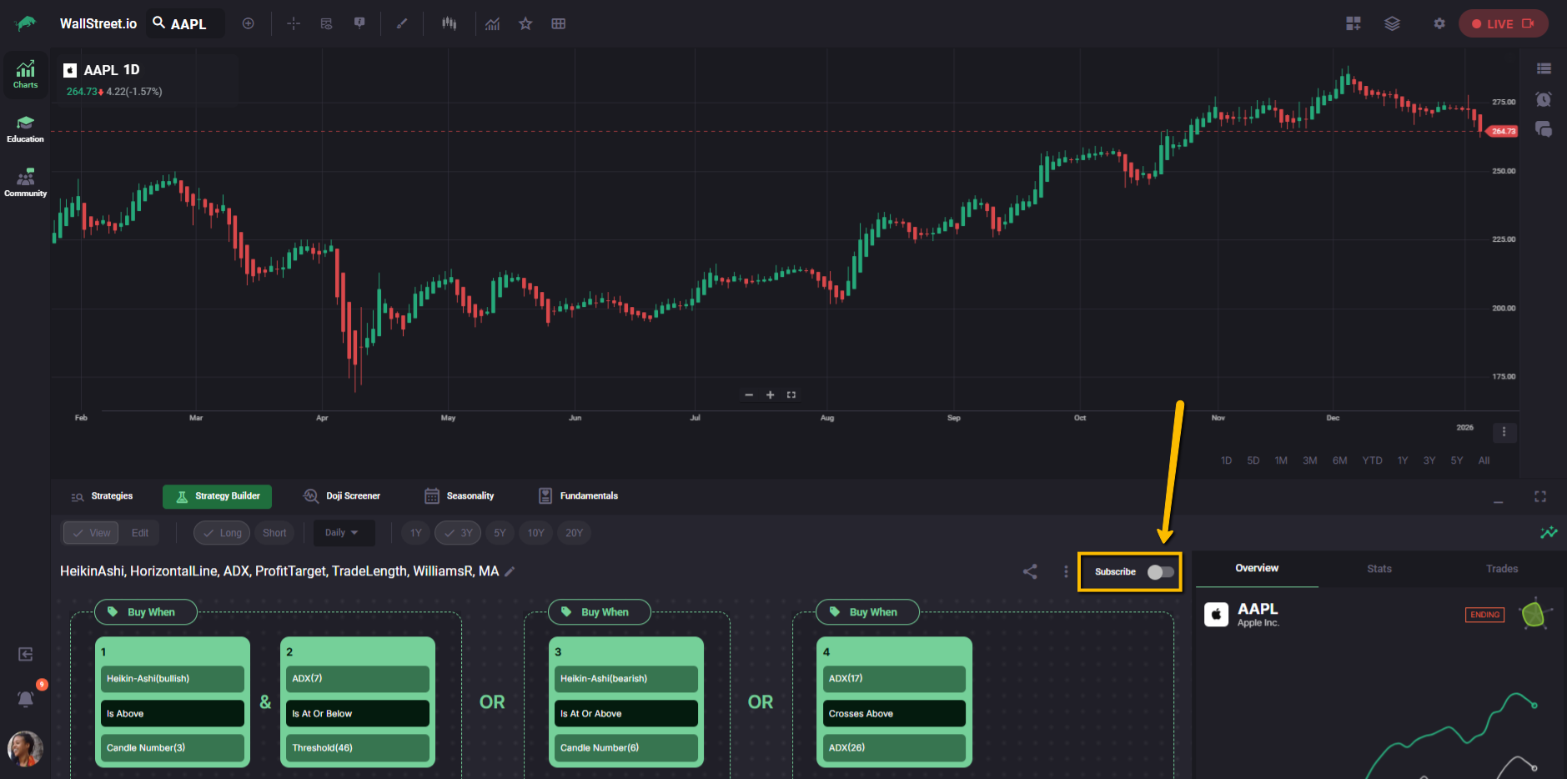Click the favorite star icon in toolbar
1567x779 pixels.
point(525,23)
